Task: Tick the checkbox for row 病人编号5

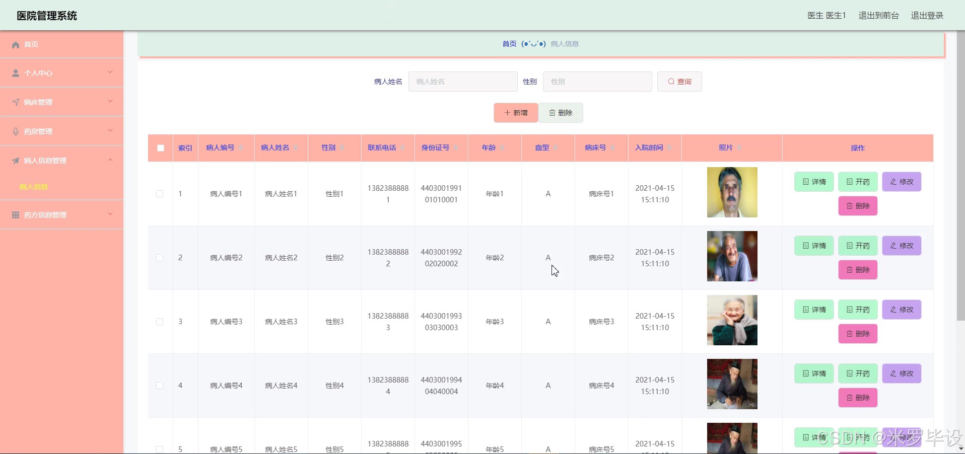Action: tap(160, 449)
